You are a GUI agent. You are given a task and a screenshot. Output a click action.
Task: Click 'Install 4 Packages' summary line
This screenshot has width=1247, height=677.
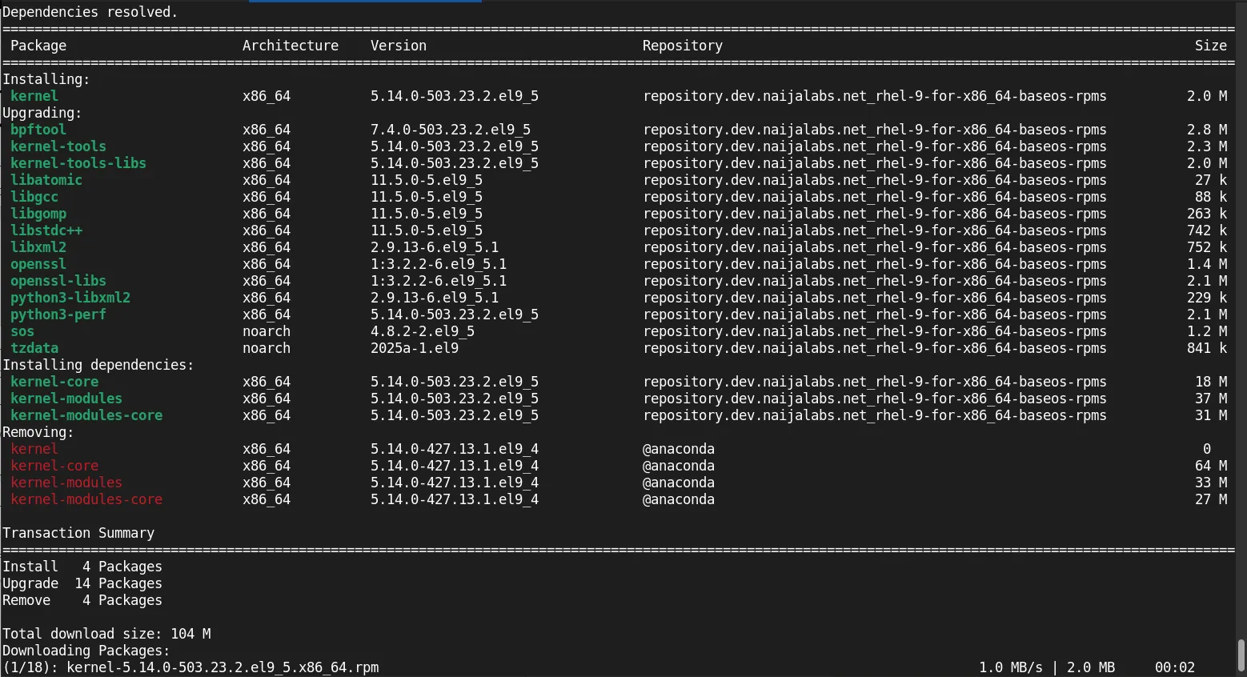pyautogui.click(x=82, y=567)
